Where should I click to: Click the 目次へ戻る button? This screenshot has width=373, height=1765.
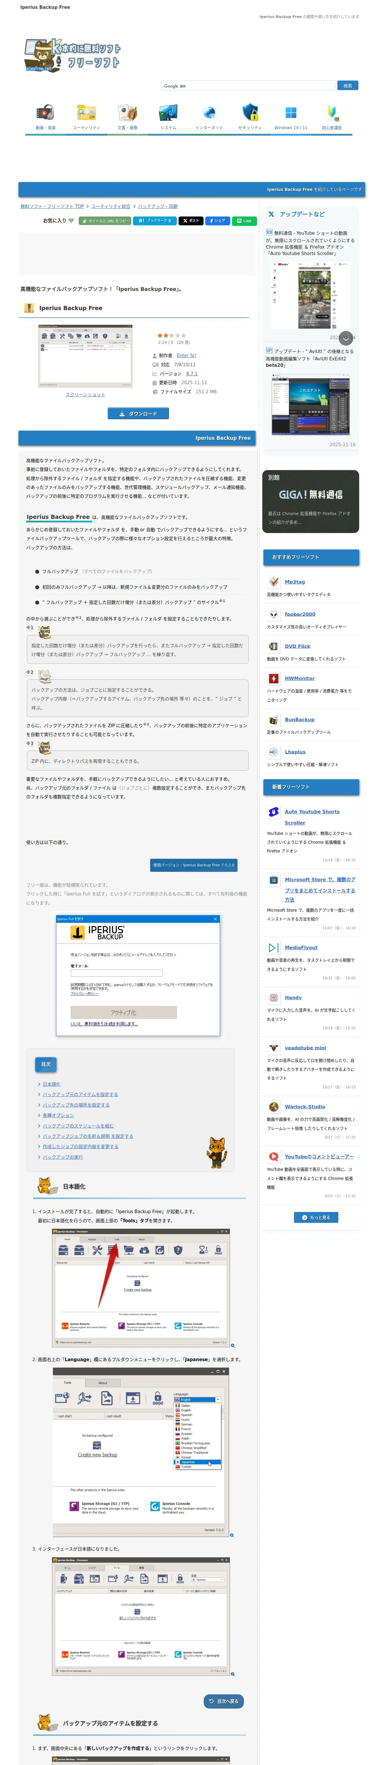[x=224, y=1701]
